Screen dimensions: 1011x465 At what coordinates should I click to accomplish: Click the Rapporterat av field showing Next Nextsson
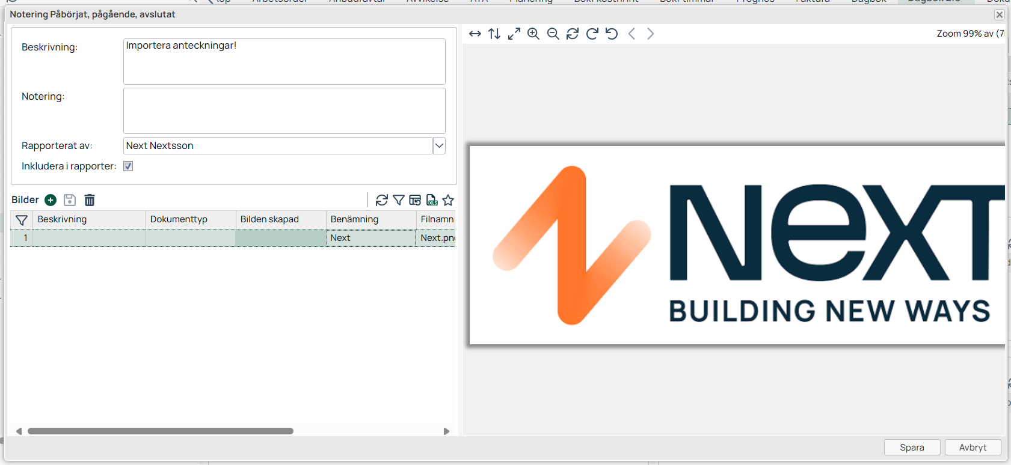(x=278, y=146)
